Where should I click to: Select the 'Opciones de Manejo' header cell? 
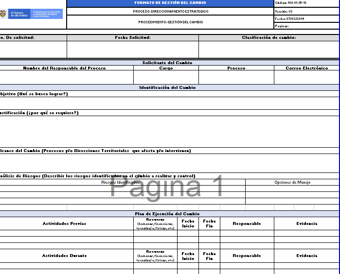tap(292, 182)
